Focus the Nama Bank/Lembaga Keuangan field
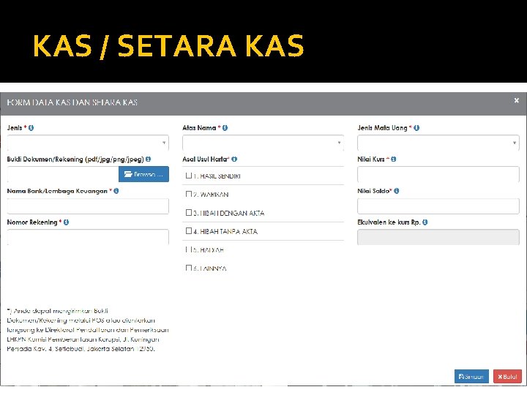527x395 pixels. coord(88,206)
